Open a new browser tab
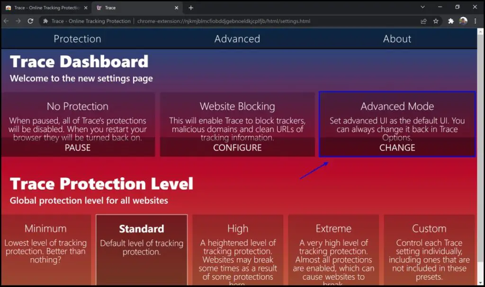The height and width of the screenshot is (287, 485). (x=191, y=8)
